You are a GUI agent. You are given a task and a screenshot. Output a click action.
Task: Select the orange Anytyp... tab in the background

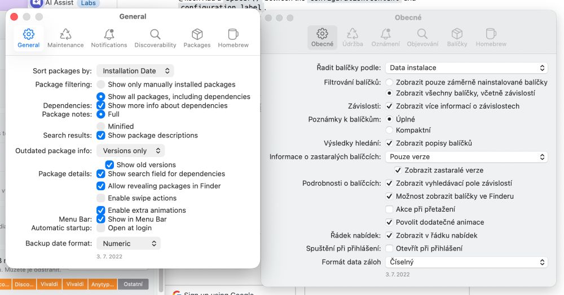pos(103,284)
